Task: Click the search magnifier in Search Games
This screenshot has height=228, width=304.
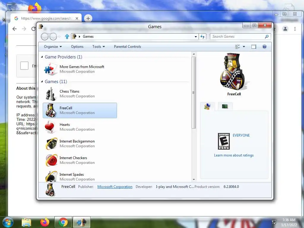Action: (267, 37)
